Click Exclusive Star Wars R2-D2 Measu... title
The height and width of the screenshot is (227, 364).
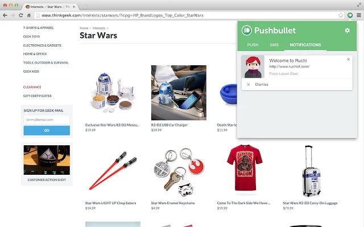click(x=112, y=125)
